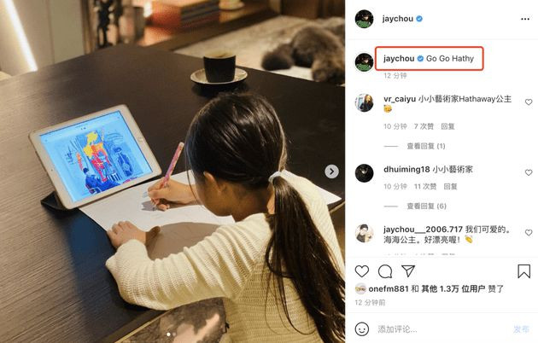Open the emoji picker smiley icon
The width and height of the screenshot is (538, 343).
(361, 329)
